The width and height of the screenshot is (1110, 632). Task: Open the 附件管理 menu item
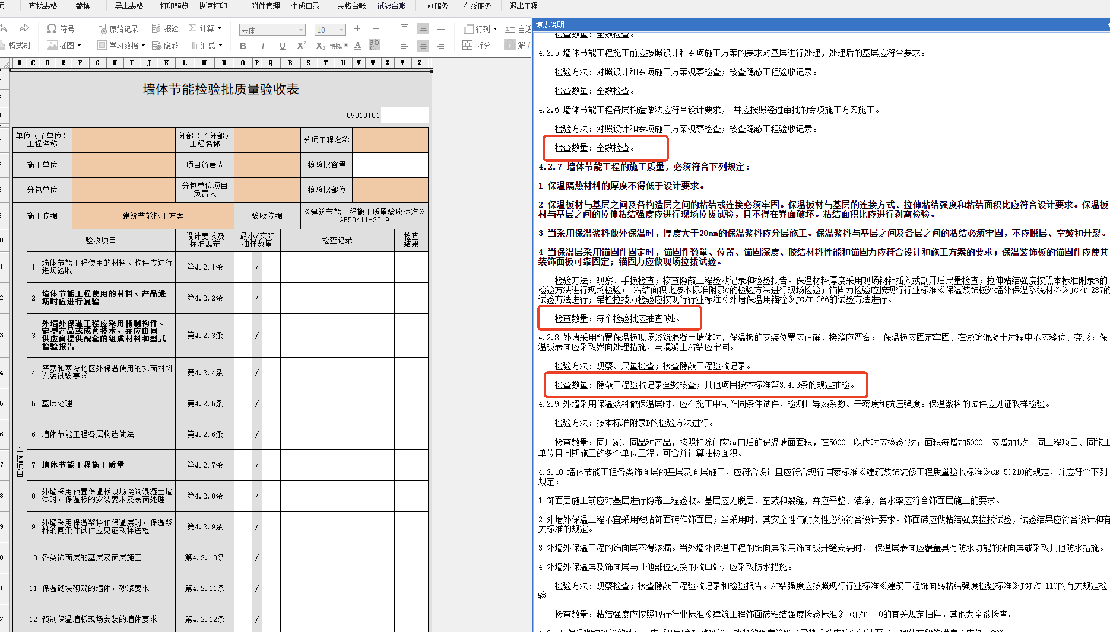[265, 6]
